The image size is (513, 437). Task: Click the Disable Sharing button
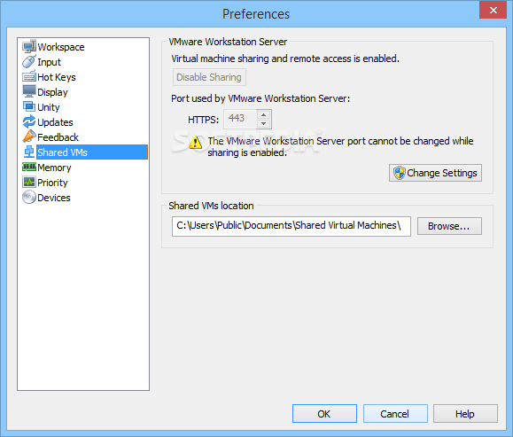click(209, 77)
